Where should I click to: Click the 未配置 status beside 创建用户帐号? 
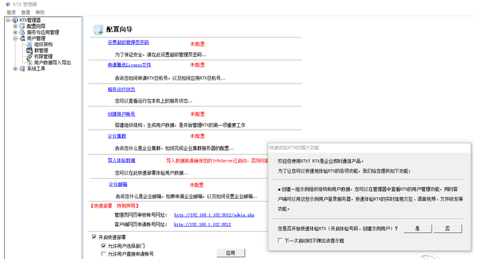tap(197, 114)
